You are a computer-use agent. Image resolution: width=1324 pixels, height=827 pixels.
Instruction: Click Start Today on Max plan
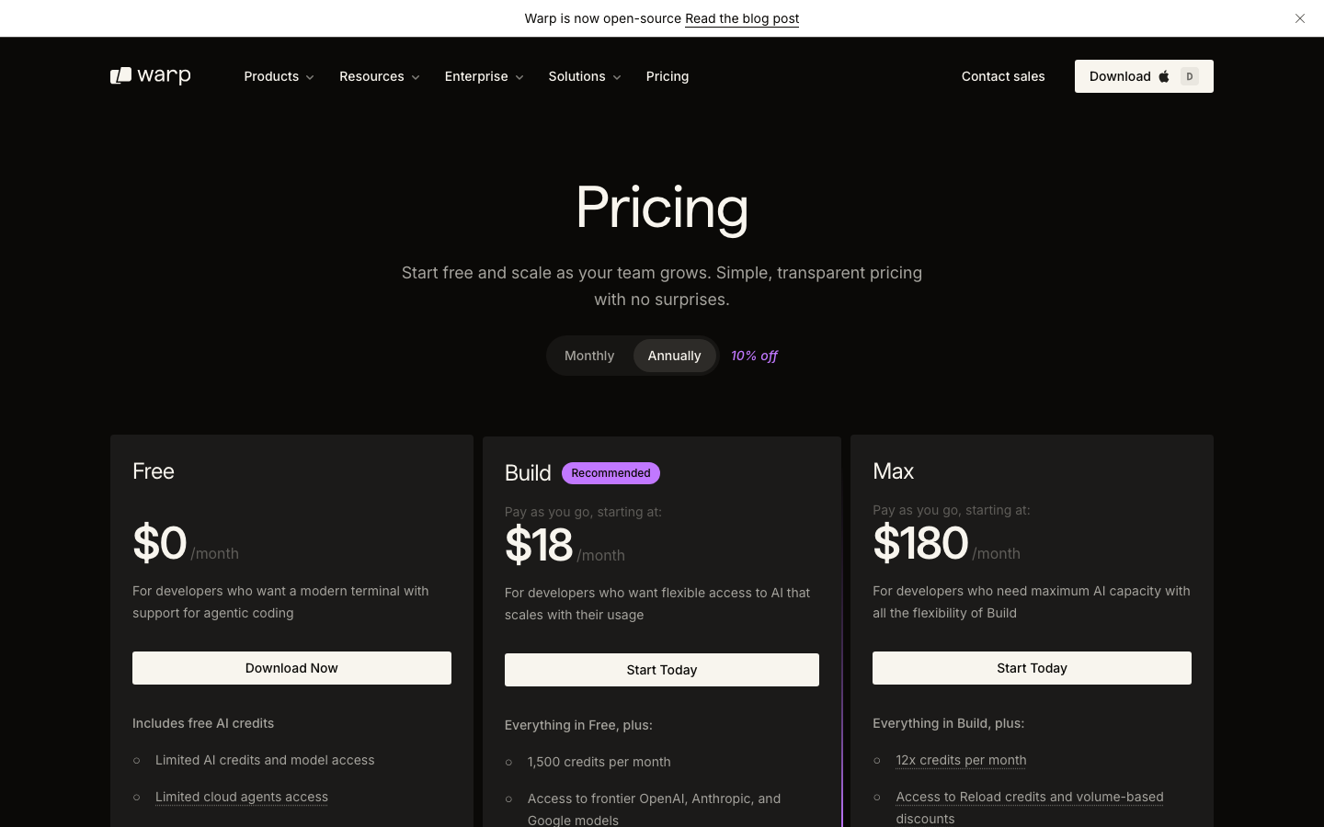pyautogui.click(x=1032, y=668)
